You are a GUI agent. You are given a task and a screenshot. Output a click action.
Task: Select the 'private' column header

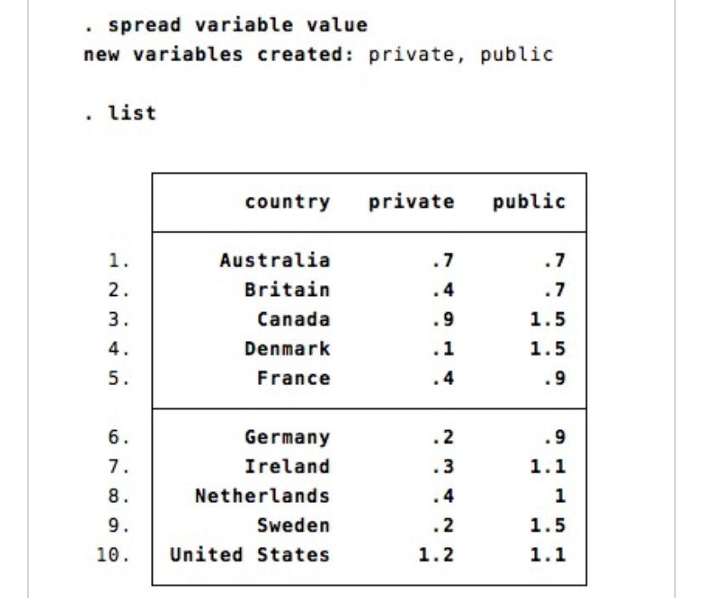(411, 202)
